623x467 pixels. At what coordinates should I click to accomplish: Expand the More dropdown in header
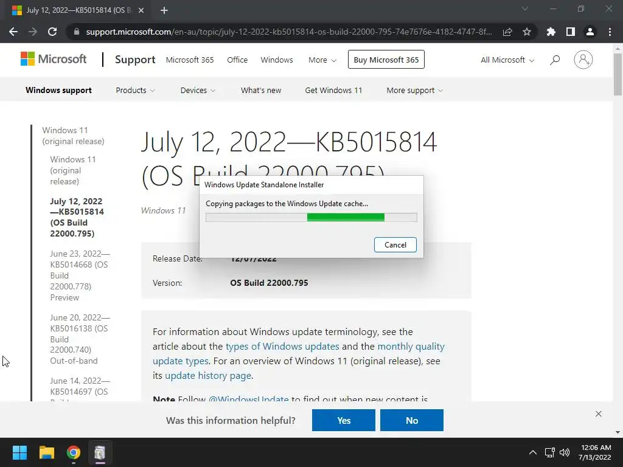[x=322, y=60]
